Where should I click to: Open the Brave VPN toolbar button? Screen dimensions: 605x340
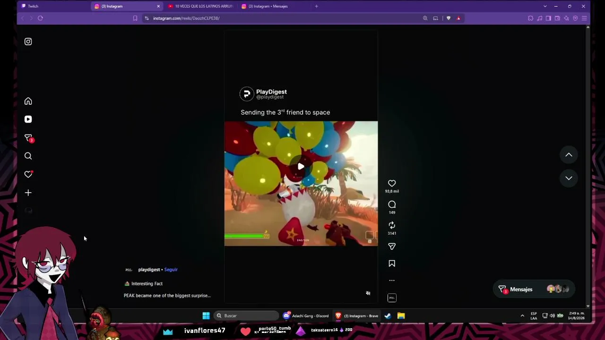(575, 18)
